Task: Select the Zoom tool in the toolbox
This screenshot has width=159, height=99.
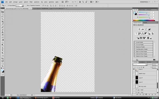Action: click(x=3, y=66)
